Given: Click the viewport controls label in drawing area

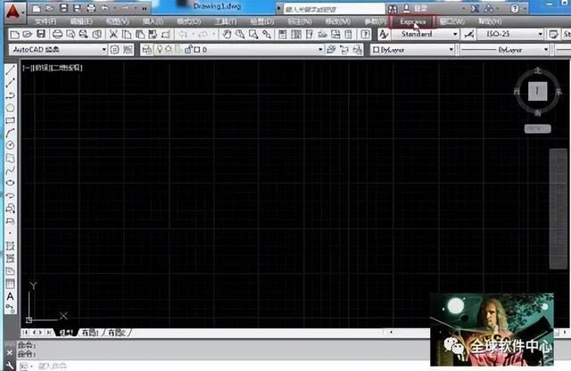Looking at the screenshot, I should [53, 68].
